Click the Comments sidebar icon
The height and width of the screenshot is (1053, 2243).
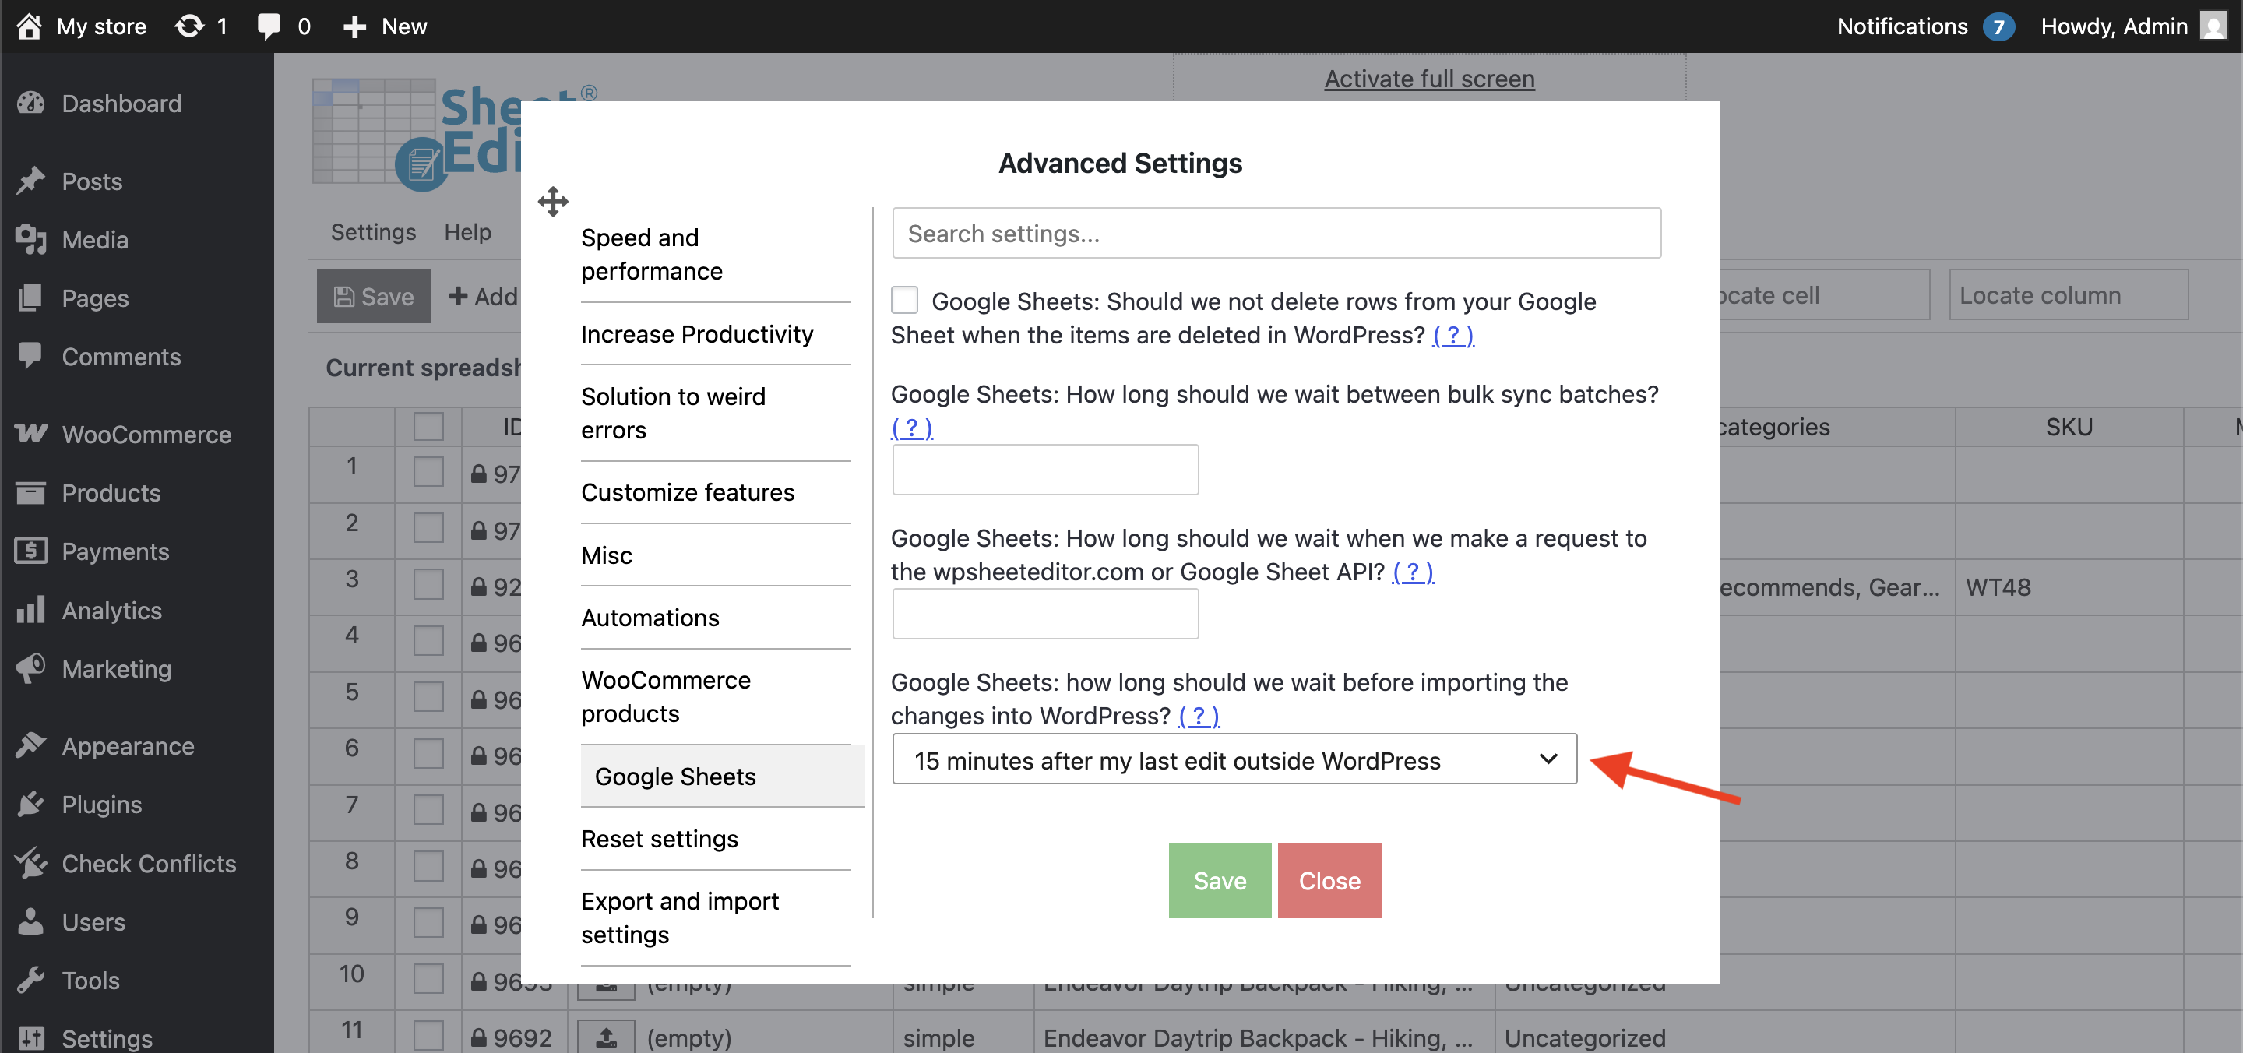pyautogui.click(x=30, y=356)
